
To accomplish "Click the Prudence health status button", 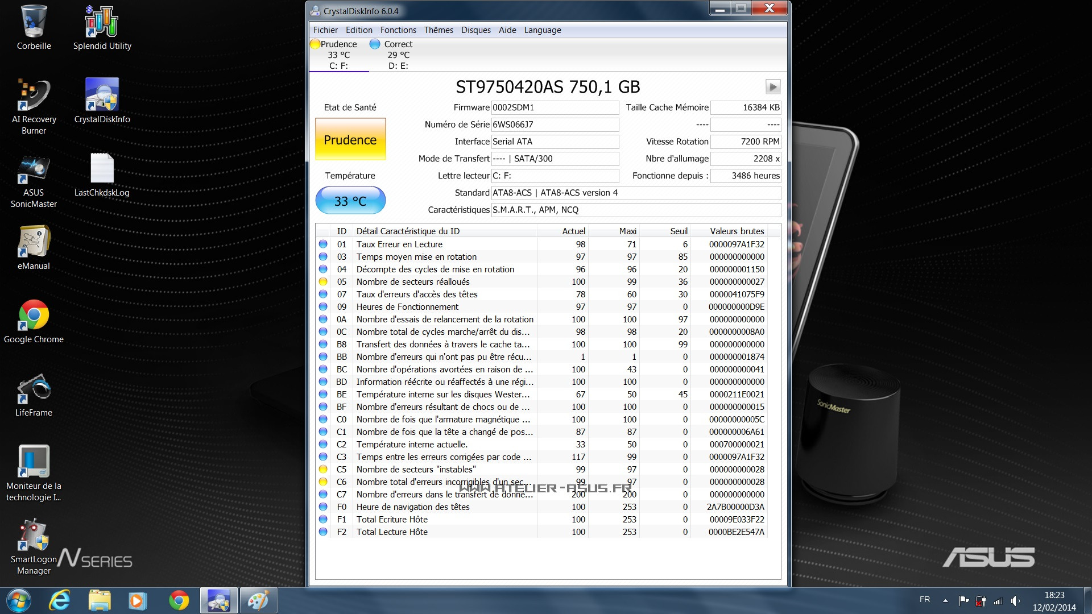I will click(x=350, y=139).
